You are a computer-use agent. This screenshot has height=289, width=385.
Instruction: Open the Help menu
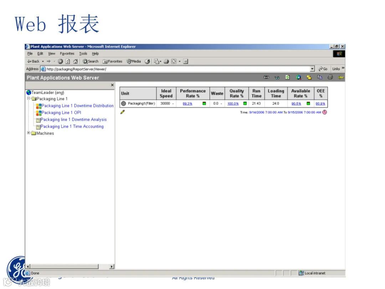95,54
